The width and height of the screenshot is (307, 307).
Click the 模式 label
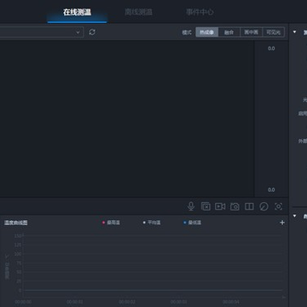click(187, 32)
